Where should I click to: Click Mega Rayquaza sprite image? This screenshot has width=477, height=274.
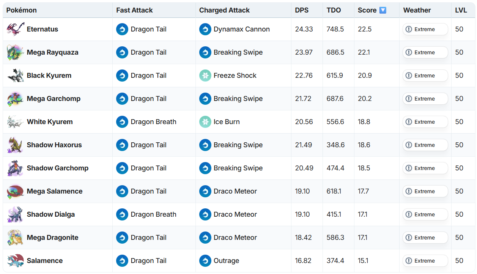[x=16, y=52]
